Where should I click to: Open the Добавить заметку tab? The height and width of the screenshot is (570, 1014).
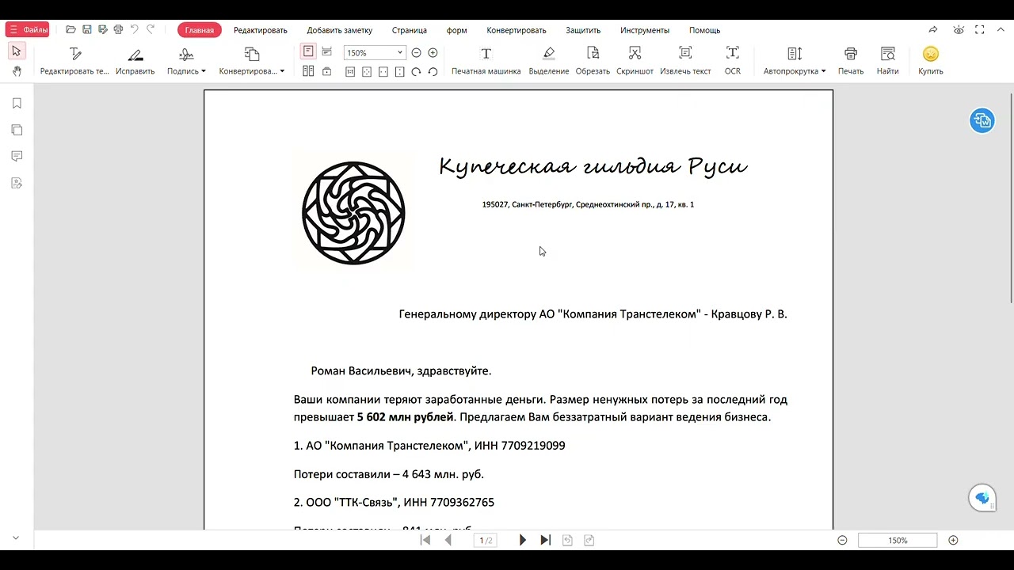tap(339, 30)
